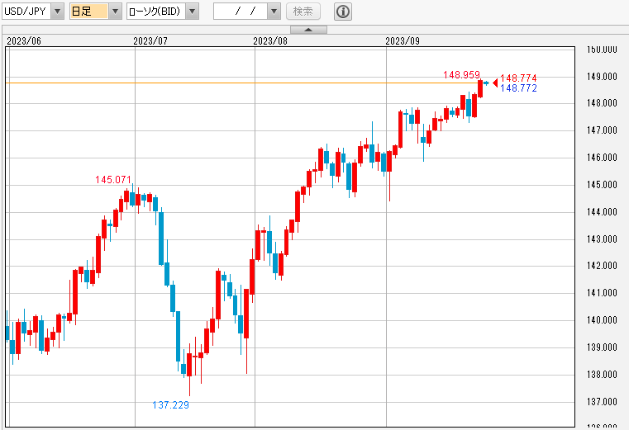This screenshot has height=430, width=629.
Task: Click the 148.000 price axis label
Action: click(x=602, y=103)
